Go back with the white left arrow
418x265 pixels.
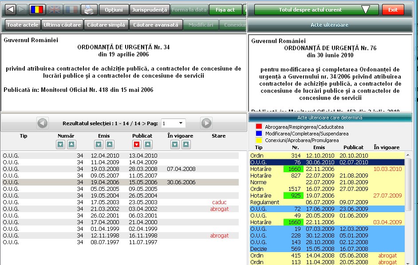[10, 10]
